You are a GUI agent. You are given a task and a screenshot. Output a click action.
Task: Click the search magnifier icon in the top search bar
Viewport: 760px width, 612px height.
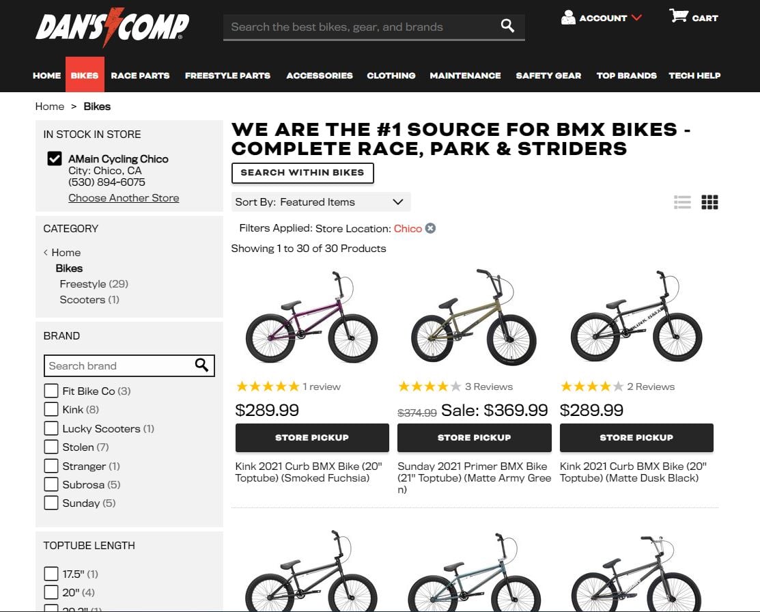click(507, 25)
